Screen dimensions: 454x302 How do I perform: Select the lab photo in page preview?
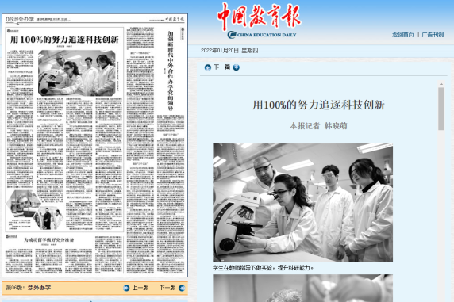77,73
